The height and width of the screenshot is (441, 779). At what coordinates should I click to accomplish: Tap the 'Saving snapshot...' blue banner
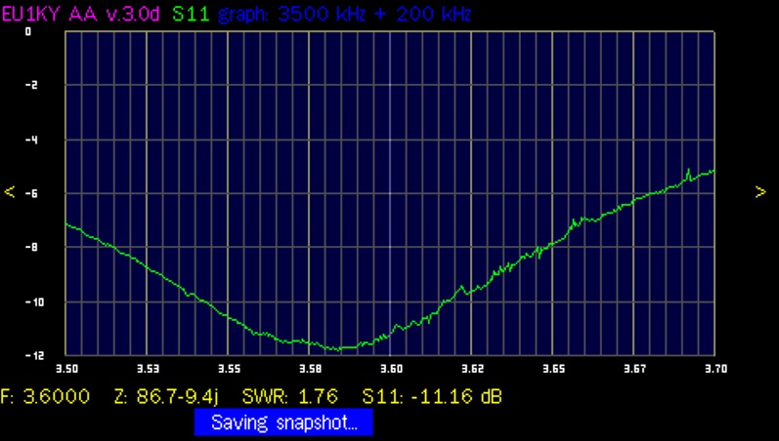pos(283,422)
